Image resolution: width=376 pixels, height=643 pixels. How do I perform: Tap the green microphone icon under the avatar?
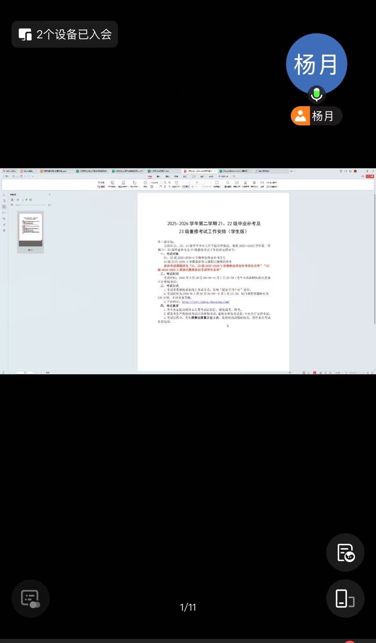(317, 95)
